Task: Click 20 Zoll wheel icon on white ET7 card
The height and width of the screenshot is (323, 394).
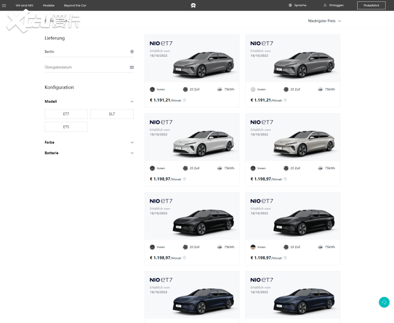Action: 185,168
